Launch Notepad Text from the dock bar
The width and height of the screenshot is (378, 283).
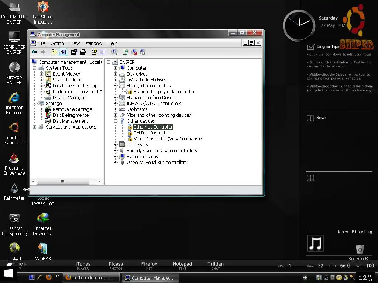point(182,266)
